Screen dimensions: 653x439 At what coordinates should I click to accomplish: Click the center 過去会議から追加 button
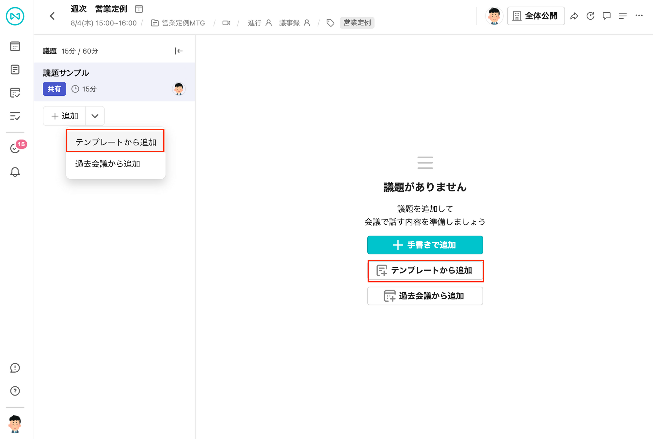click(x=425, y=296)
